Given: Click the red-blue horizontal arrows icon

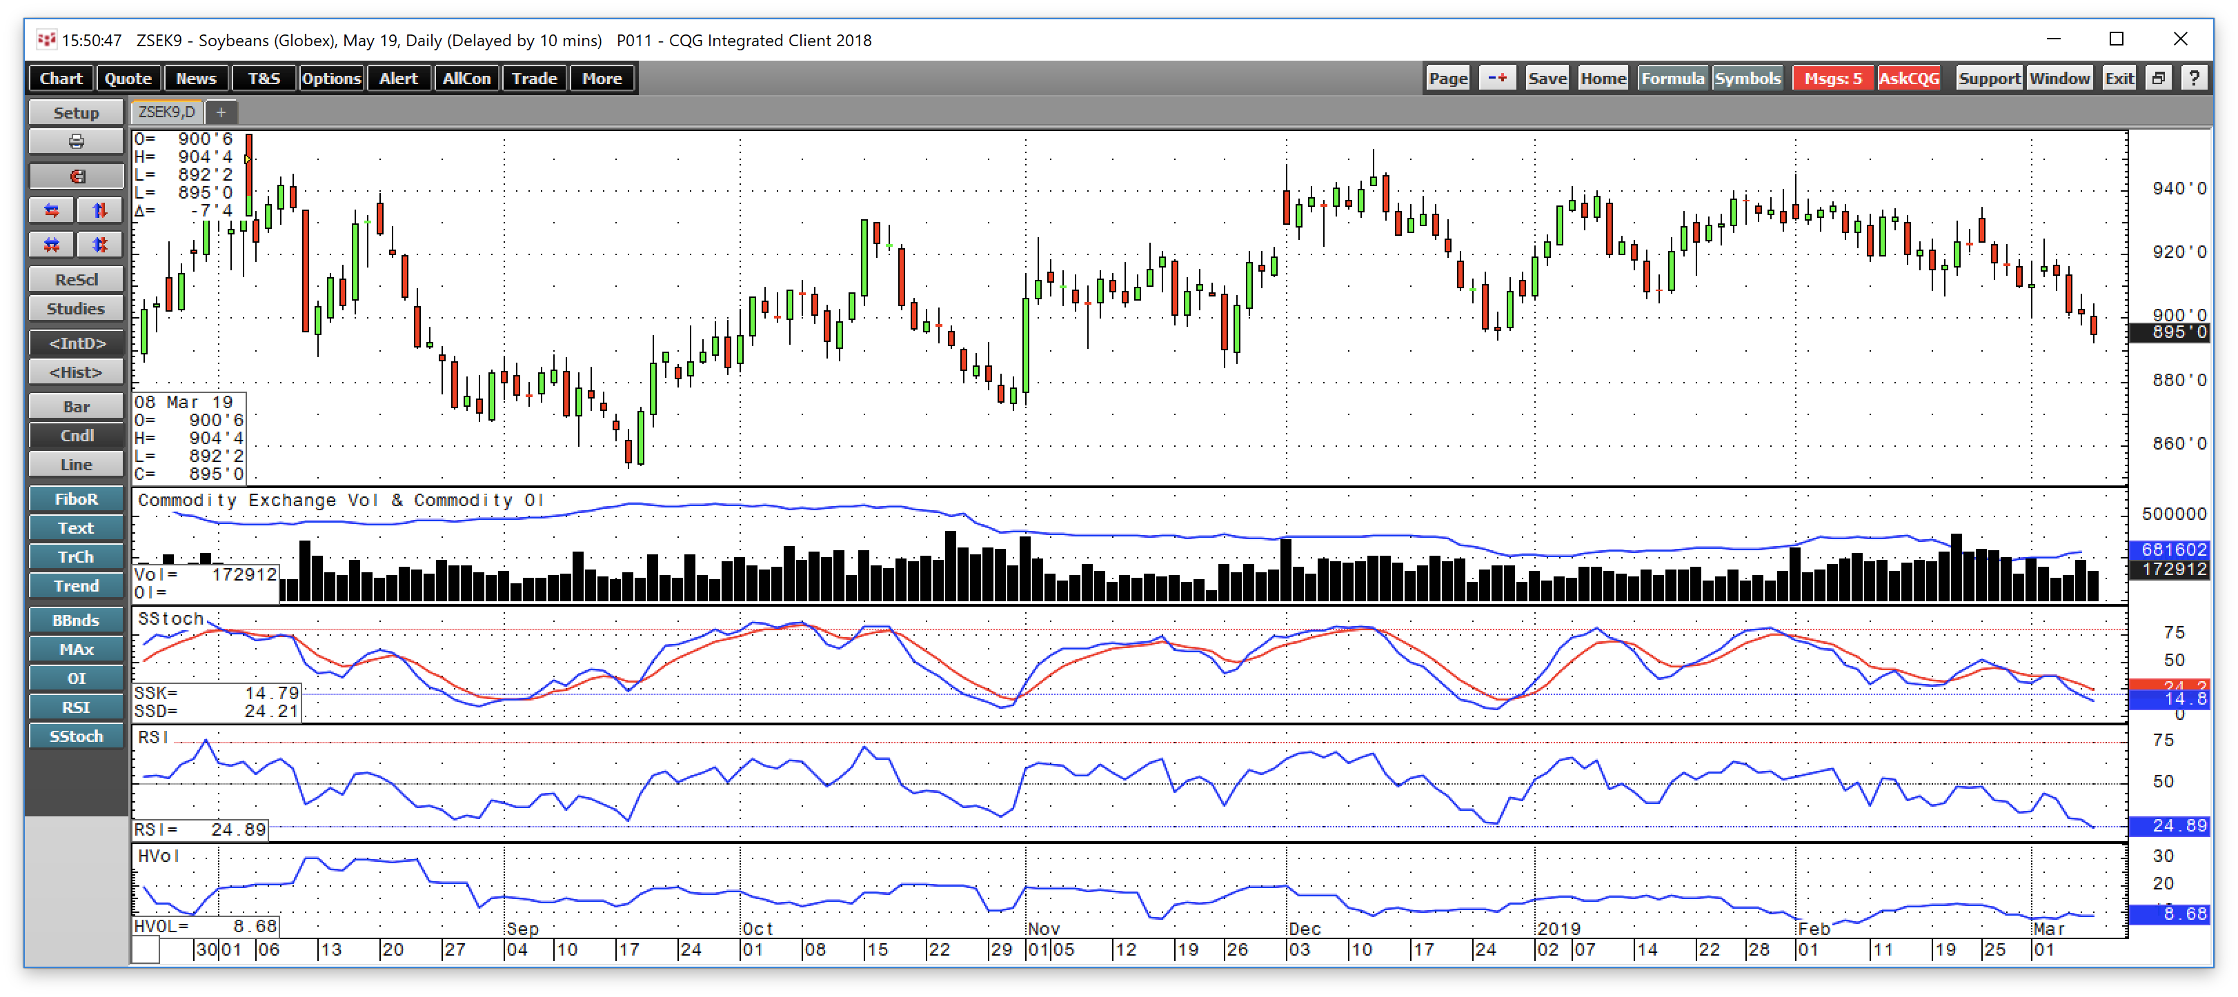Looking at the screenshot, I should tap(50, 210).
